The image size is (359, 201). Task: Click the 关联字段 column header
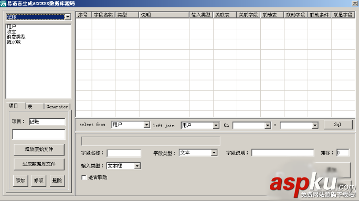coord(248,15)
